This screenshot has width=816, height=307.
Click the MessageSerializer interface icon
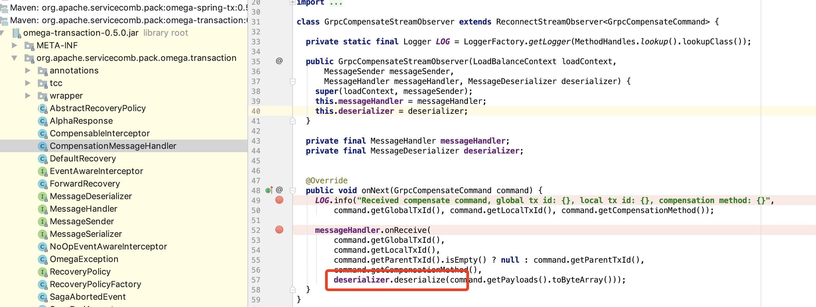[43, 234]
